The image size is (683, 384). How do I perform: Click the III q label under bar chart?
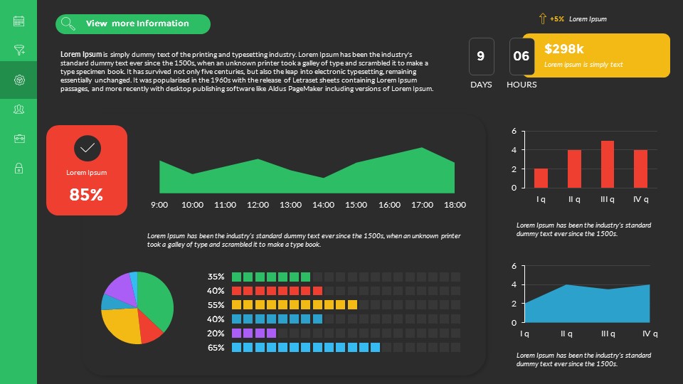pyautogui.click(x=607, y=199)
